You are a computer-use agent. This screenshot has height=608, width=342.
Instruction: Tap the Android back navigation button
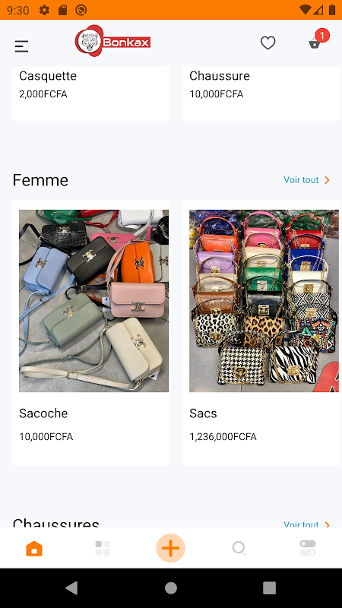[x=71, y=587]
